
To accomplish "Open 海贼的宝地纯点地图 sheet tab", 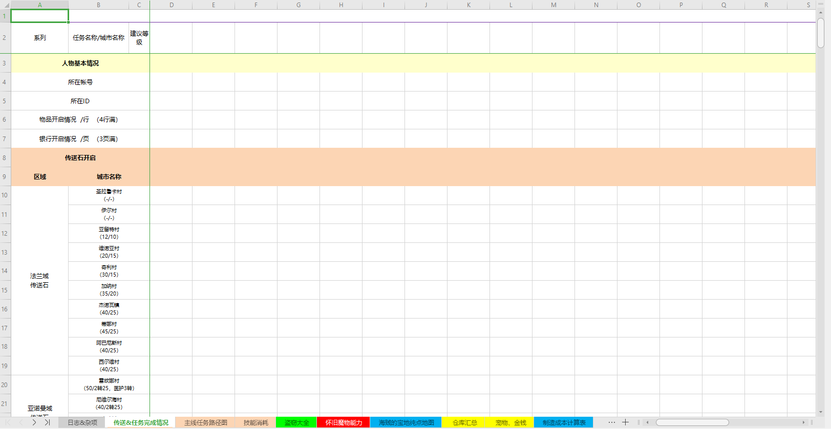I will pyautogui.click(x=406, y=422).
